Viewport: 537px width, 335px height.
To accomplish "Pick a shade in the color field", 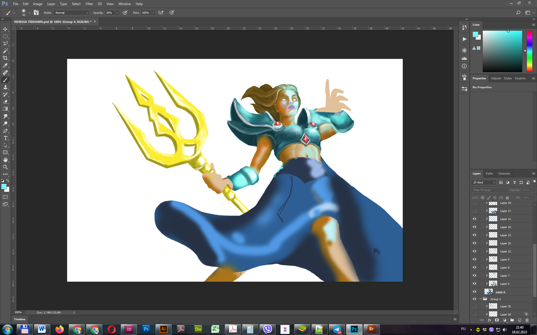I will click(x=502, y=51).
